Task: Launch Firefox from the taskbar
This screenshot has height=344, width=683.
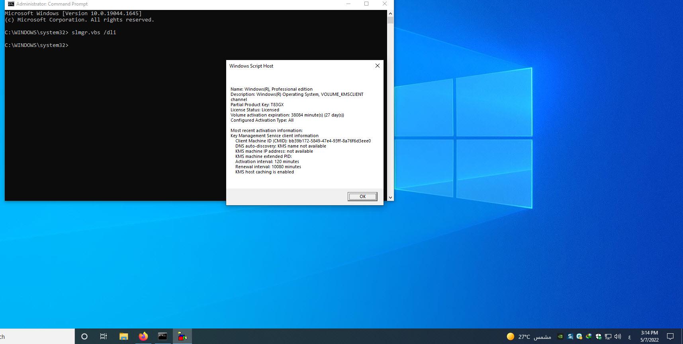Action: [143, 336]
